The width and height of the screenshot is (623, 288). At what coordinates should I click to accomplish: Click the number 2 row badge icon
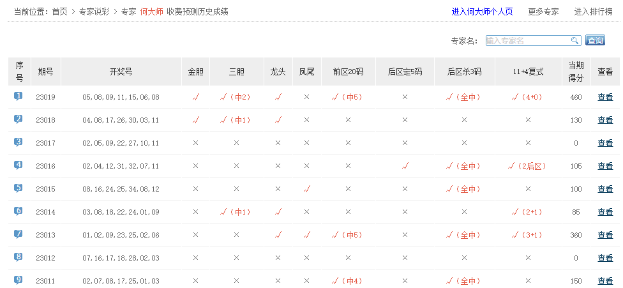click(x=19, y=119)
